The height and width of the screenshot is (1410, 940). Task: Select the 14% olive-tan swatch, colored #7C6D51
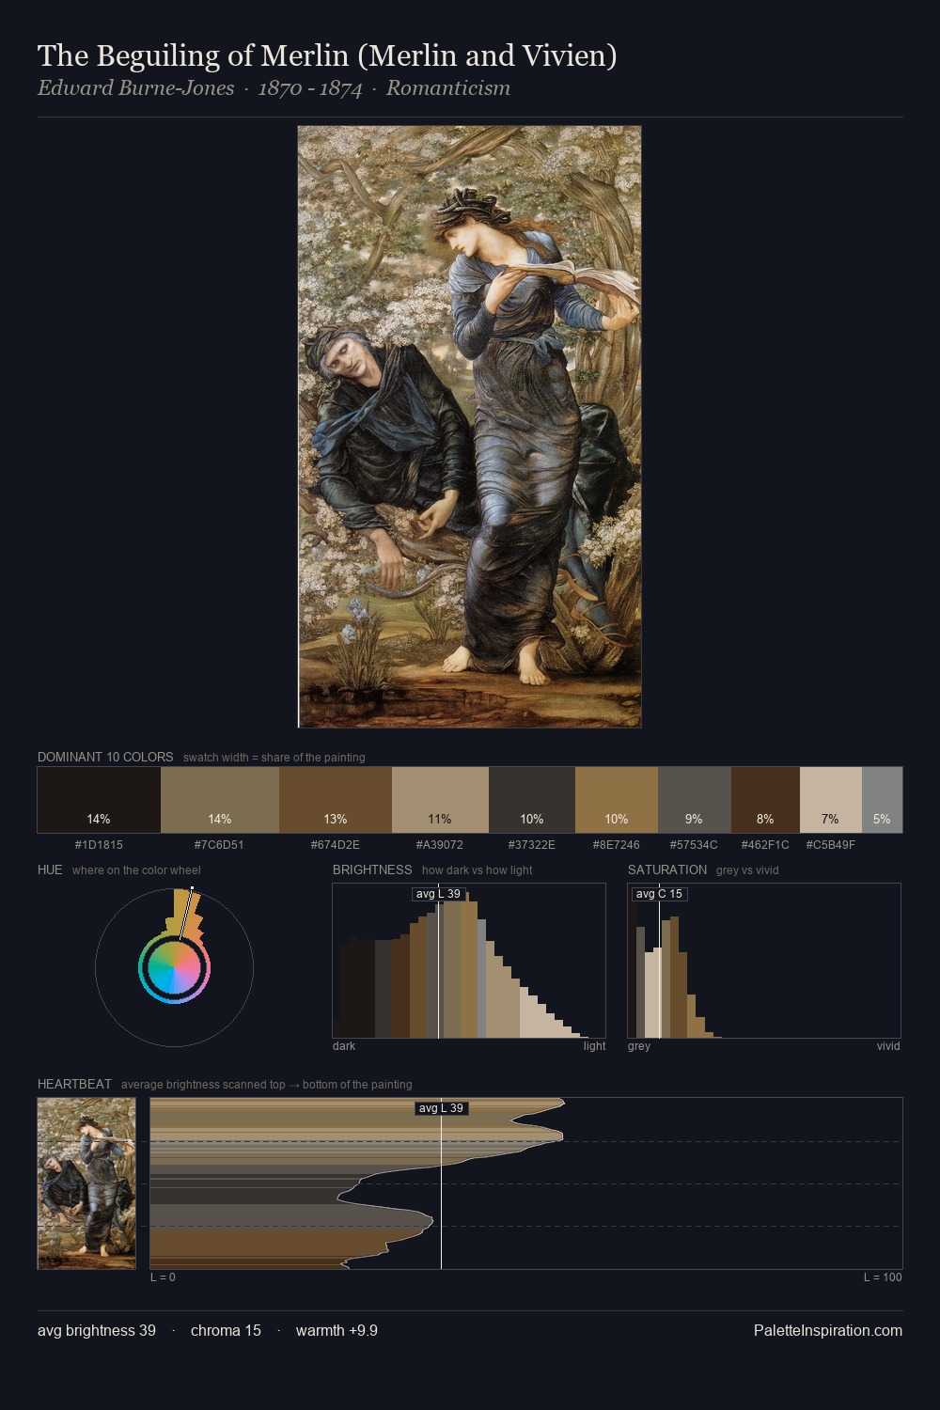pyautogui.click(x=220, y=800)
